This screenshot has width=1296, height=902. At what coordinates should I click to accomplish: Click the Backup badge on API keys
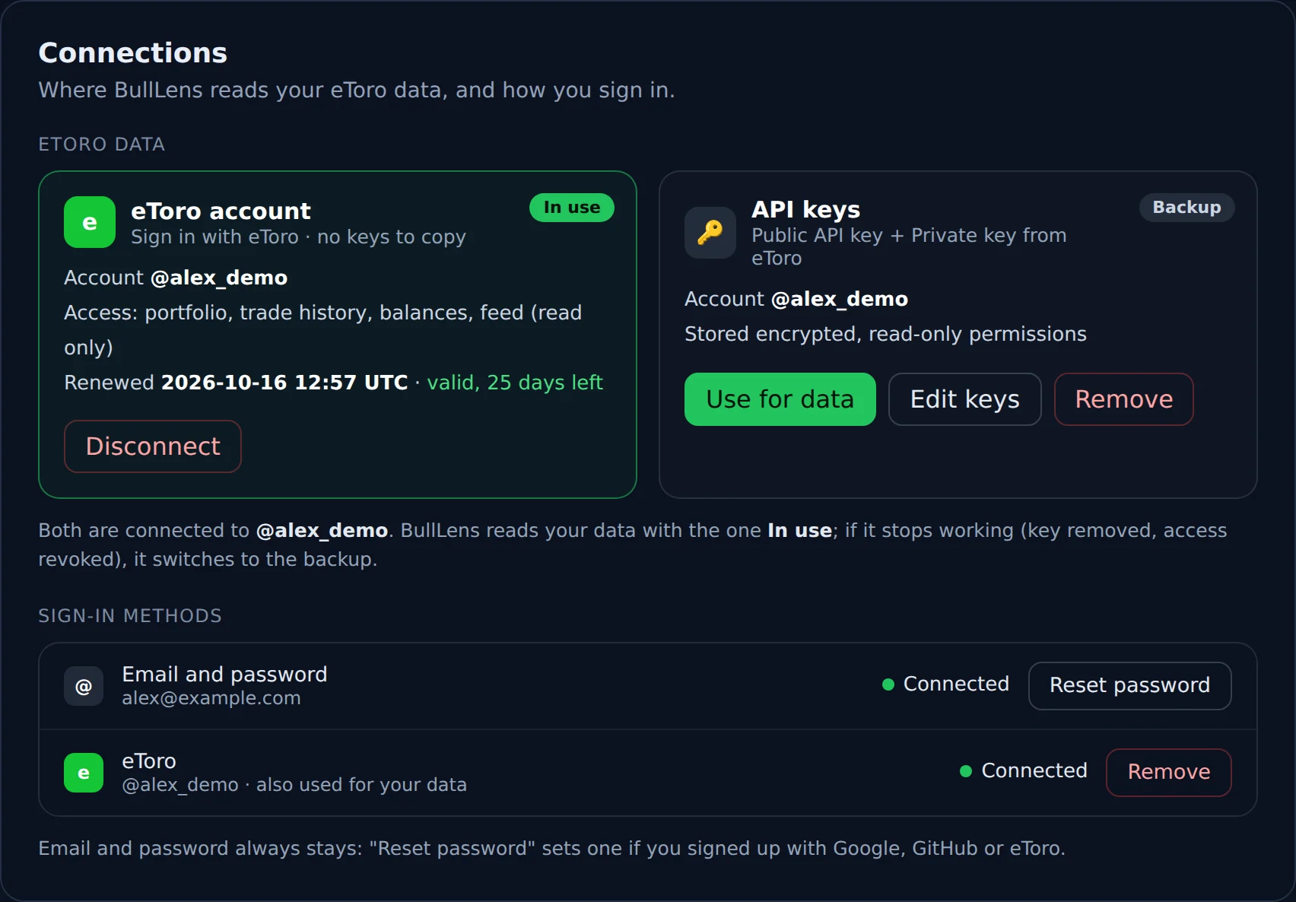tap(1187, 208)
